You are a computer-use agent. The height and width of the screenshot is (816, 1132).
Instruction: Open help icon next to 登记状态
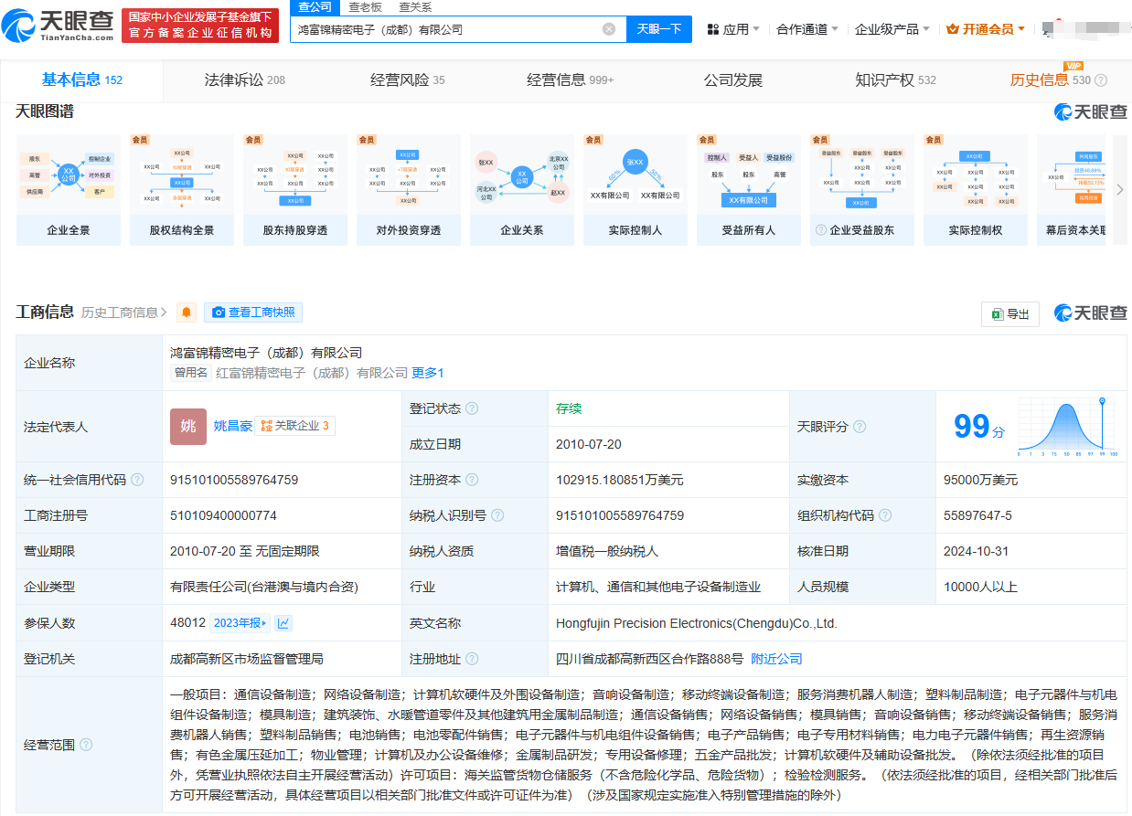coord(472,408)
